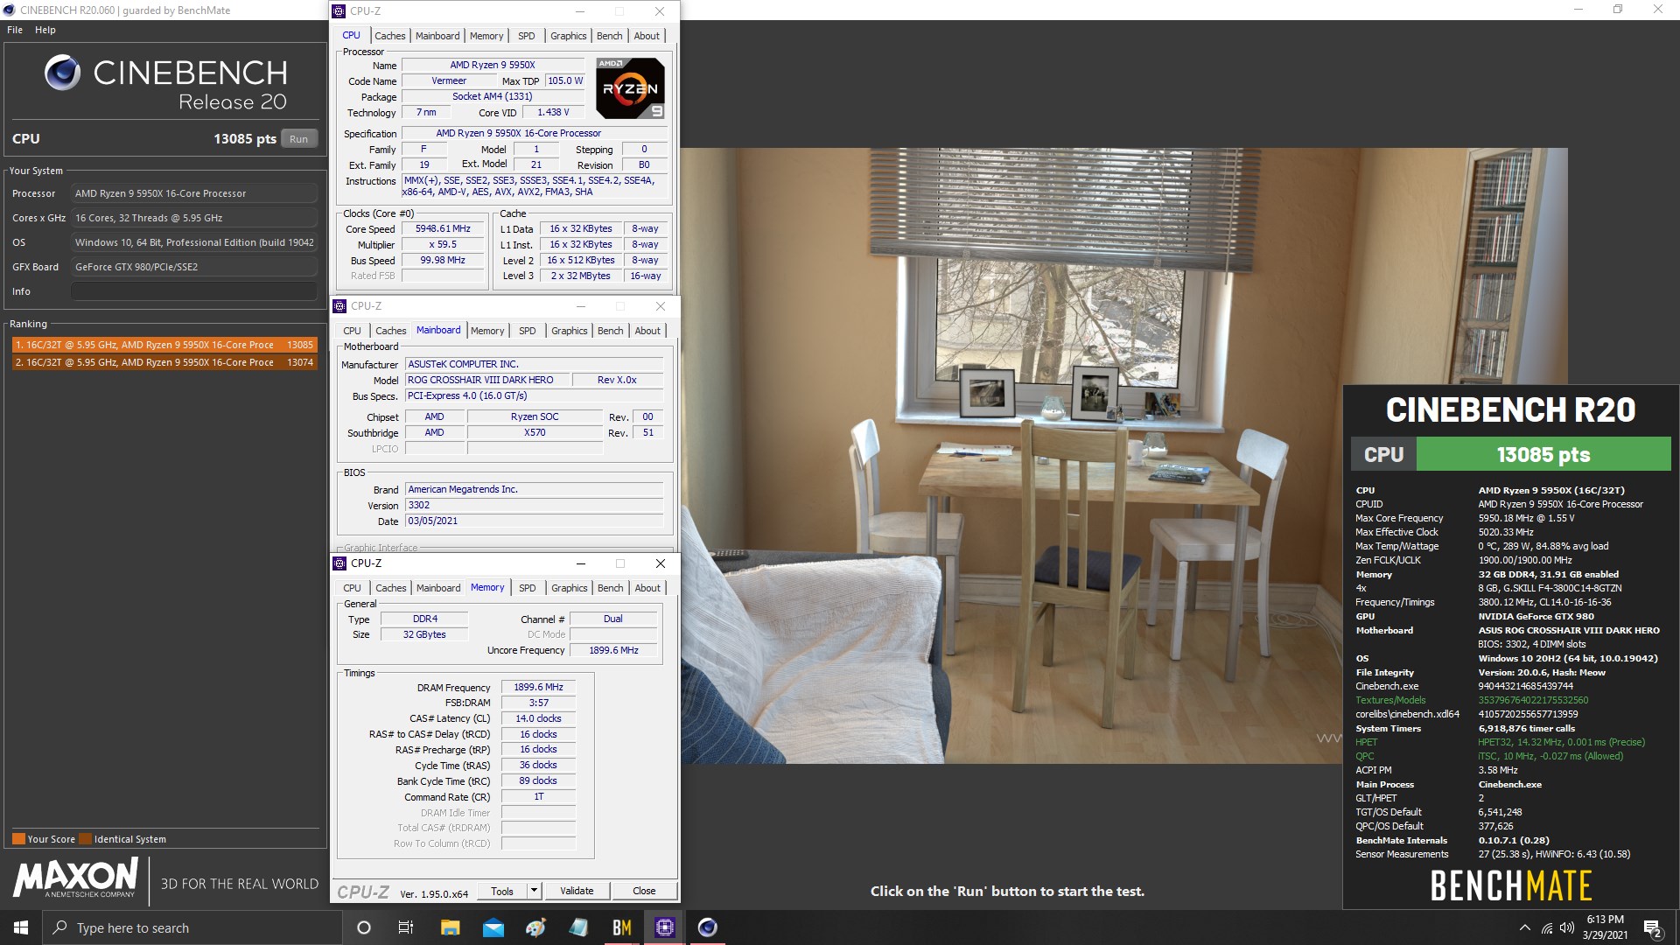
Task: Expand the Tools dropdown arrow in CPU-Z
Action: (534, 891)
